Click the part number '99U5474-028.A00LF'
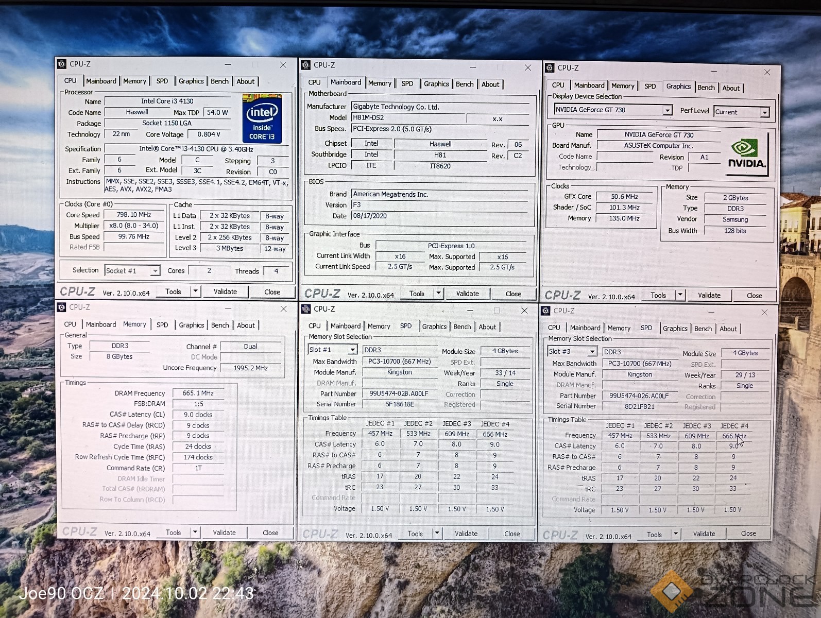Screen dimensions: 821x618 point(399,393)
